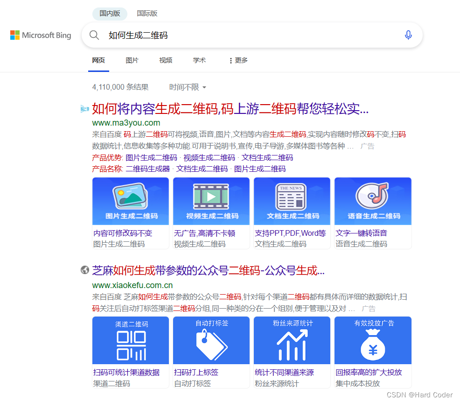This screenshot has height=402, width=460.
Task: Click the search box with 如何生成二维码
Action: (x=252, y=35)
